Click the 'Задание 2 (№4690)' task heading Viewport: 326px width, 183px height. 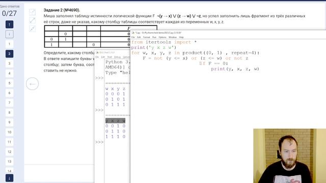click(x=62, y=10)
